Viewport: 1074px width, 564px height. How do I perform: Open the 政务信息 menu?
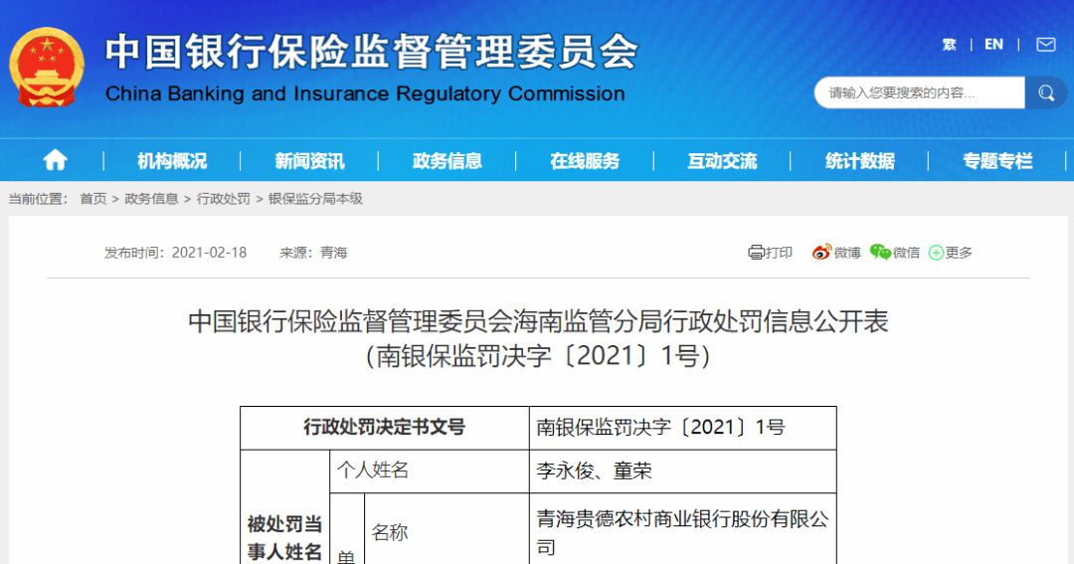tap(447, 161)
